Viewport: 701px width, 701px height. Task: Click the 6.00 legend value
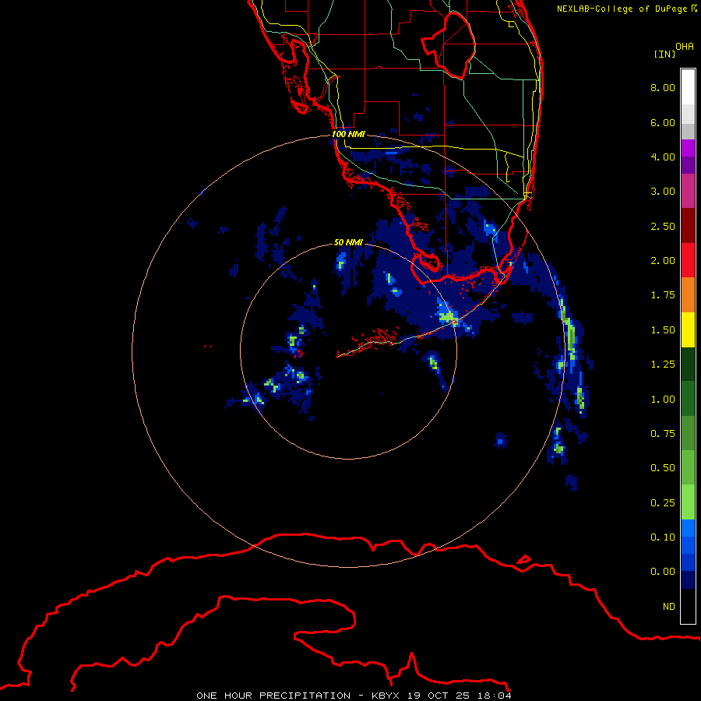[663, 122]
